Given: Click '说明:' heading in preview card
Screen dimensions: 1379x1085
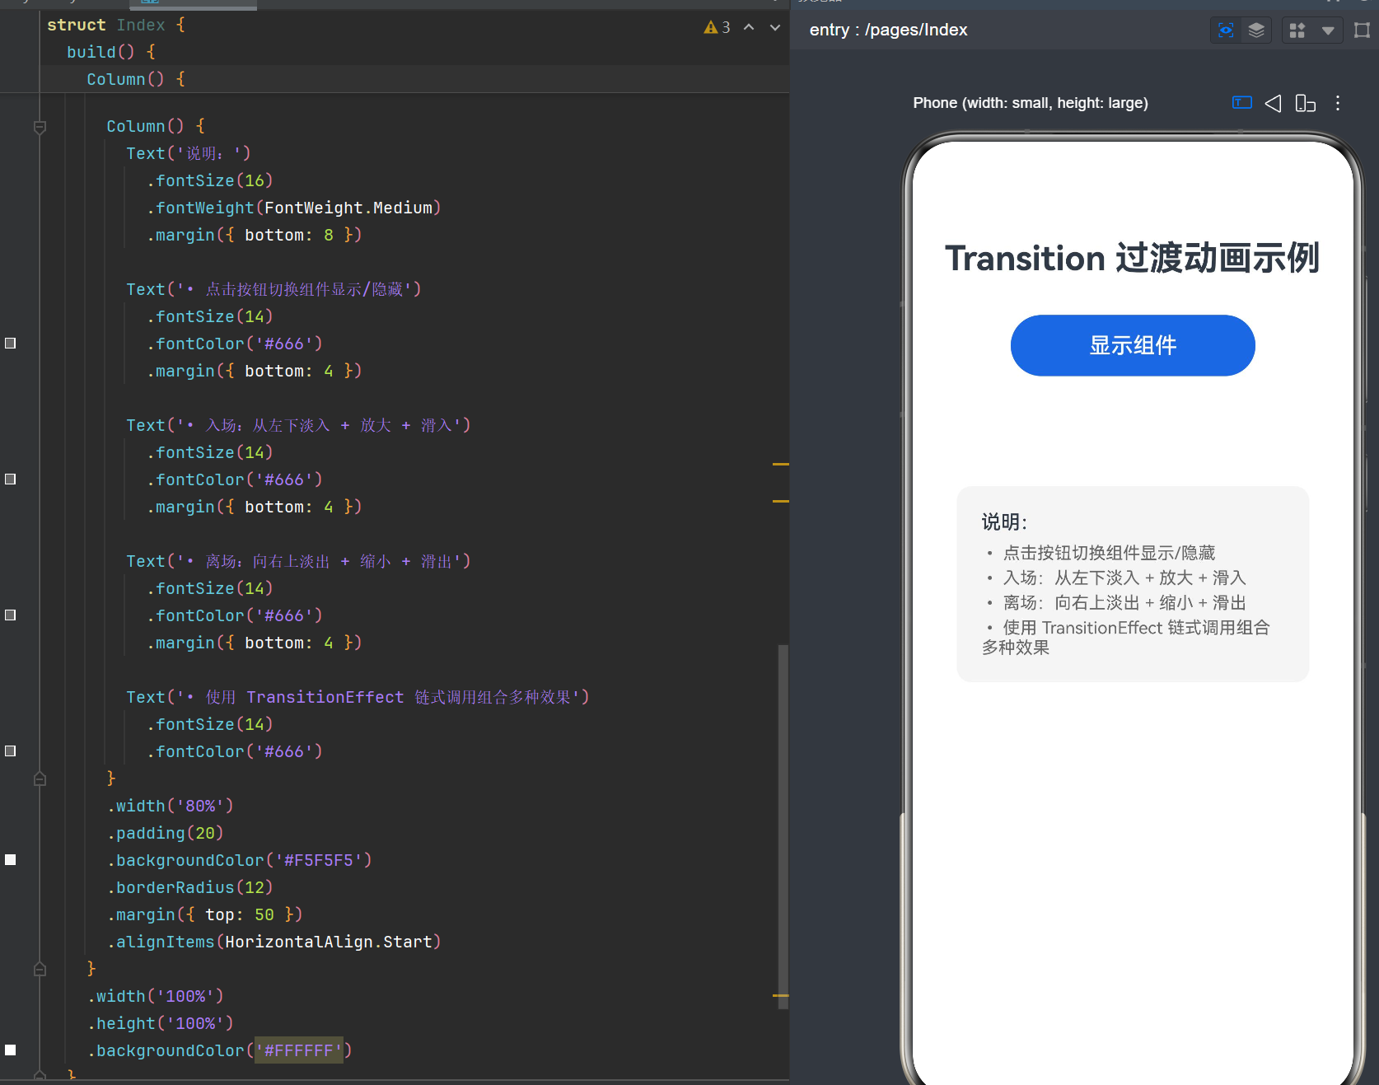Looking at the screenshot, I should click(1004, 522).
